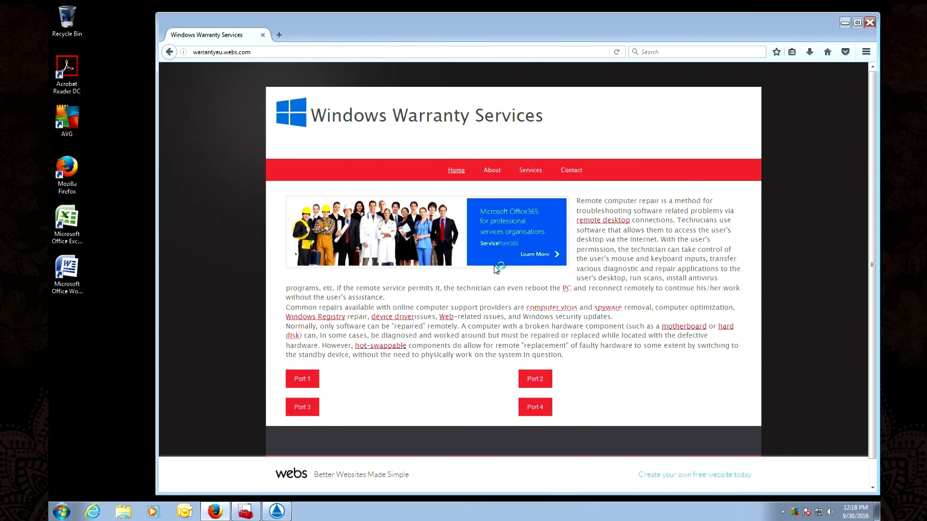The height and width of the screenshot is (521, 927).
Task: Click the Firefox back arrow button
Action: coord(169,52)
